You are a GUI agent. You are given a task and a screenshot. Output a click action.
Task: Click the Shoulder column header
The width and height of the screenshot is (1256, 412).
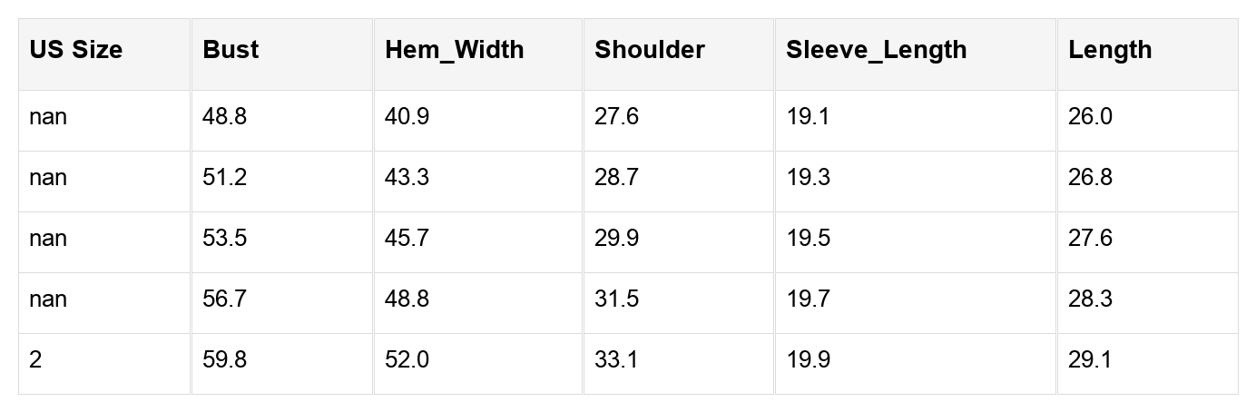coord(649,50)
